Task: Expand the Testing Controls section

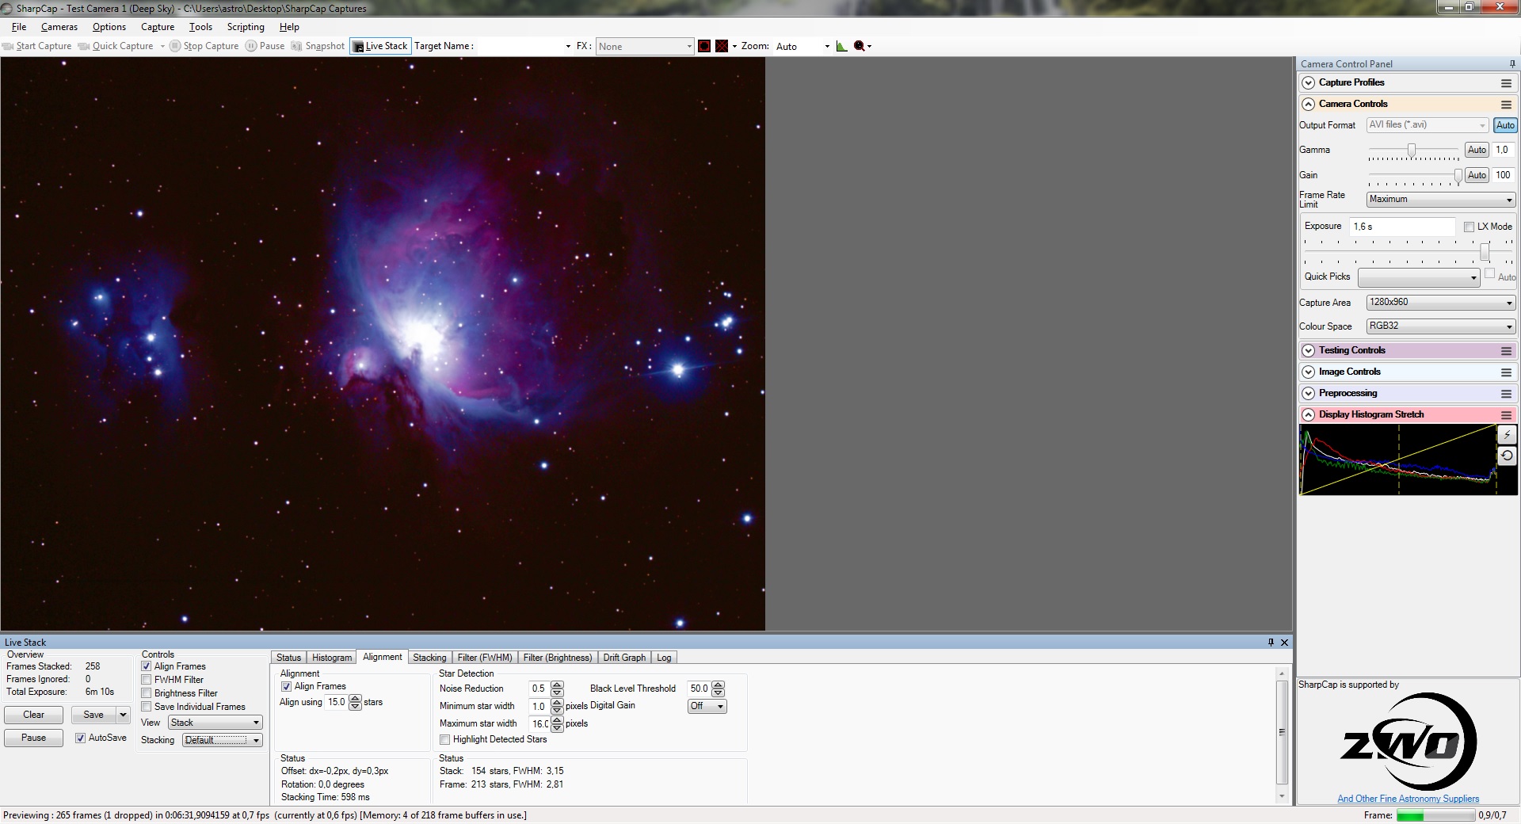Action: (x=1308, y=351)
